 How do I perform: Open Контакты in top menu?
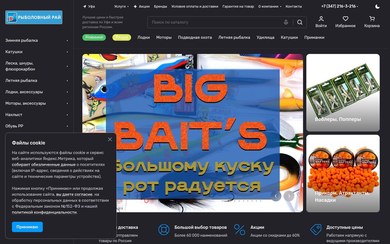click(x=293, y=7)
